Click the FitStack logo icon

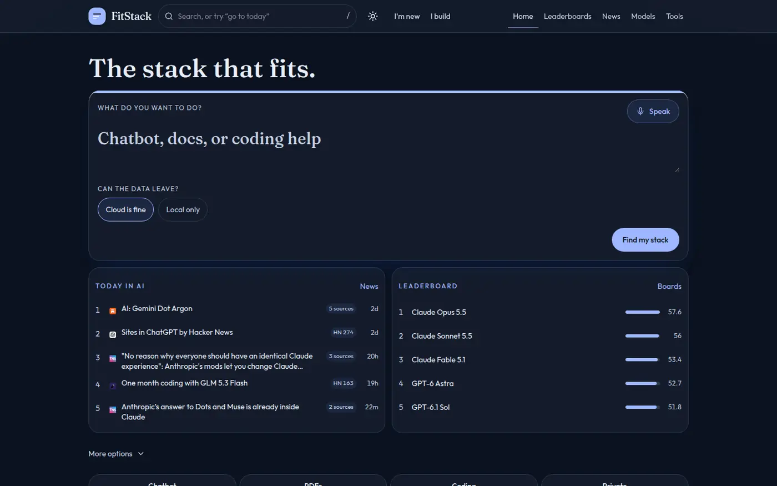[97, 16]
